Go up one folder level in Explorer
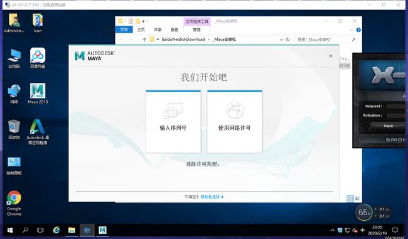The width and height of the screenshot is (408, 239). point(144,40)
